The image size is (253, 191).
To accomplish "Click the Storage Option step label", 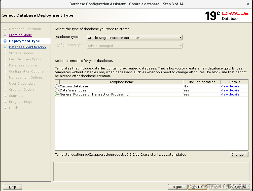I will 21,53.
